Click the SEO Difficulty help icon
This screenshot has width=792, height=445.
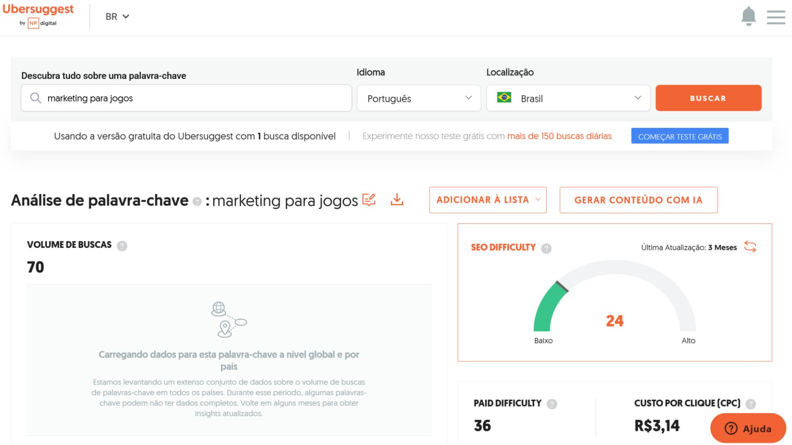[x=546, y=248]
